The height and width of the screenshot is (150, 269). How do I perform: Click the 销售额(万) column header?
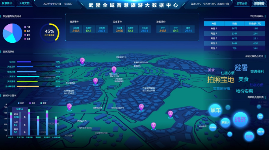255,24
